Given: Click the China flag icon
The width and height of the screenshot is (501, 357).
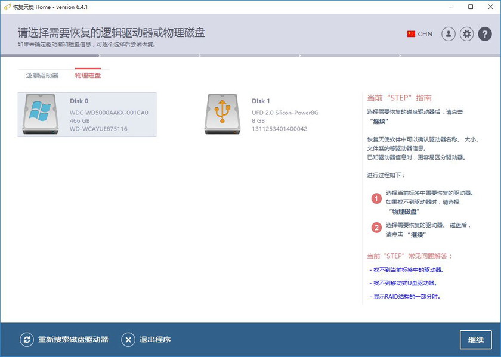Looking at the screenshot, I should click(x=411, y=34).
